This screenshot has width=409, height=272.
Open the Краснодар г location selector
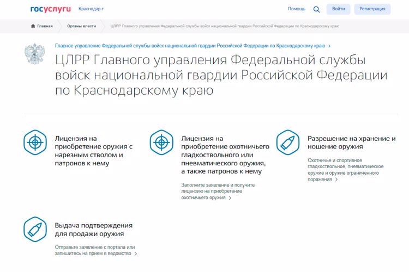click(91, 9)
